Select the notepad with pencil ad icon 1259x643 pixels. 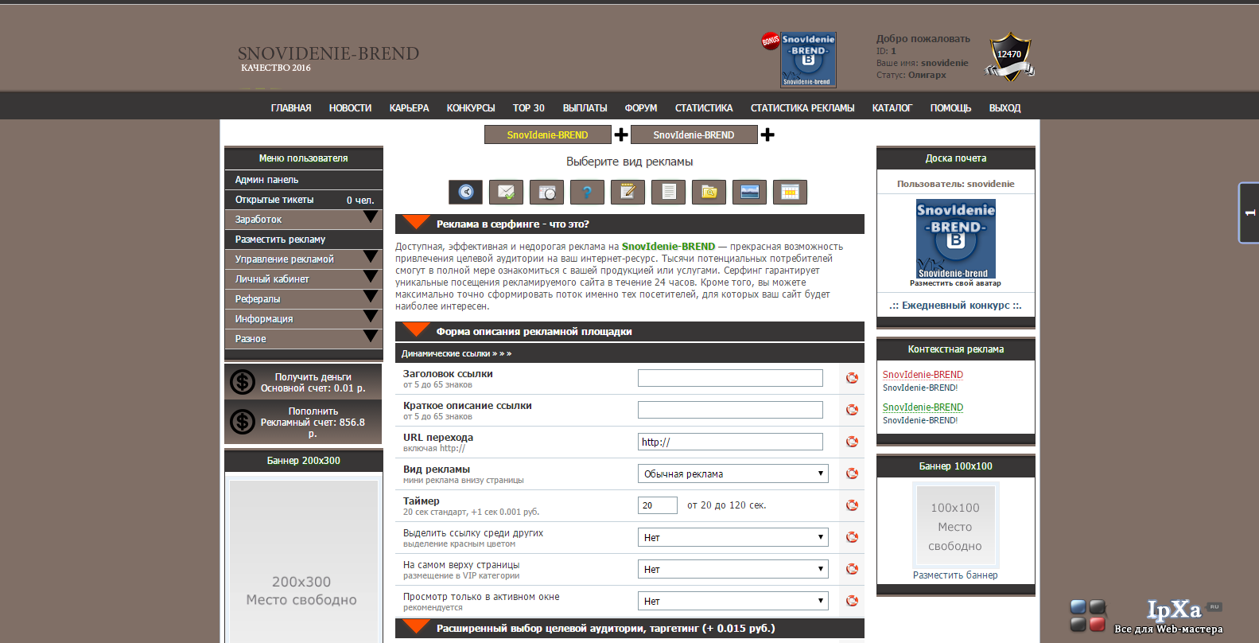628,192
